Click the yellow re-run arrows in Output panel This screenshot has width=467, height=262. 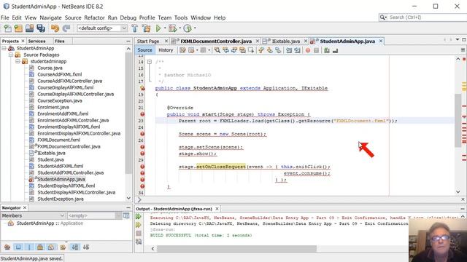click(139, 225)
